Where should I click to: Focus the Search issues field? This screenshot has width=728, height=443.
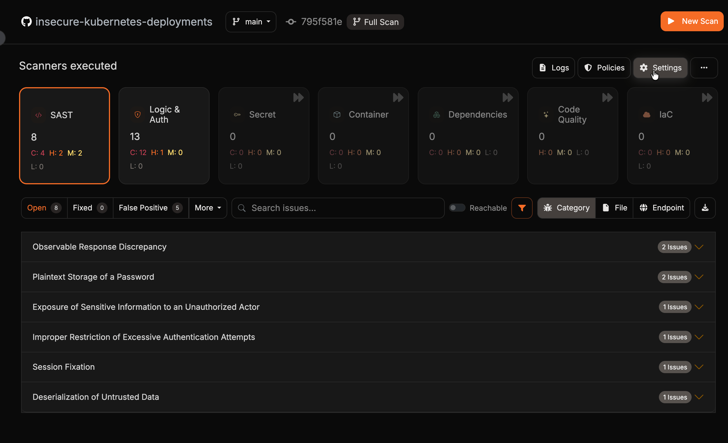(338, 208)
